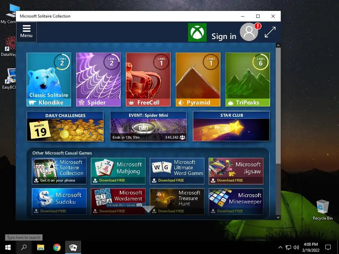Open the Daily Challenges banner
Viewport: 339px width, 254px height.
(x=65, y=126)
